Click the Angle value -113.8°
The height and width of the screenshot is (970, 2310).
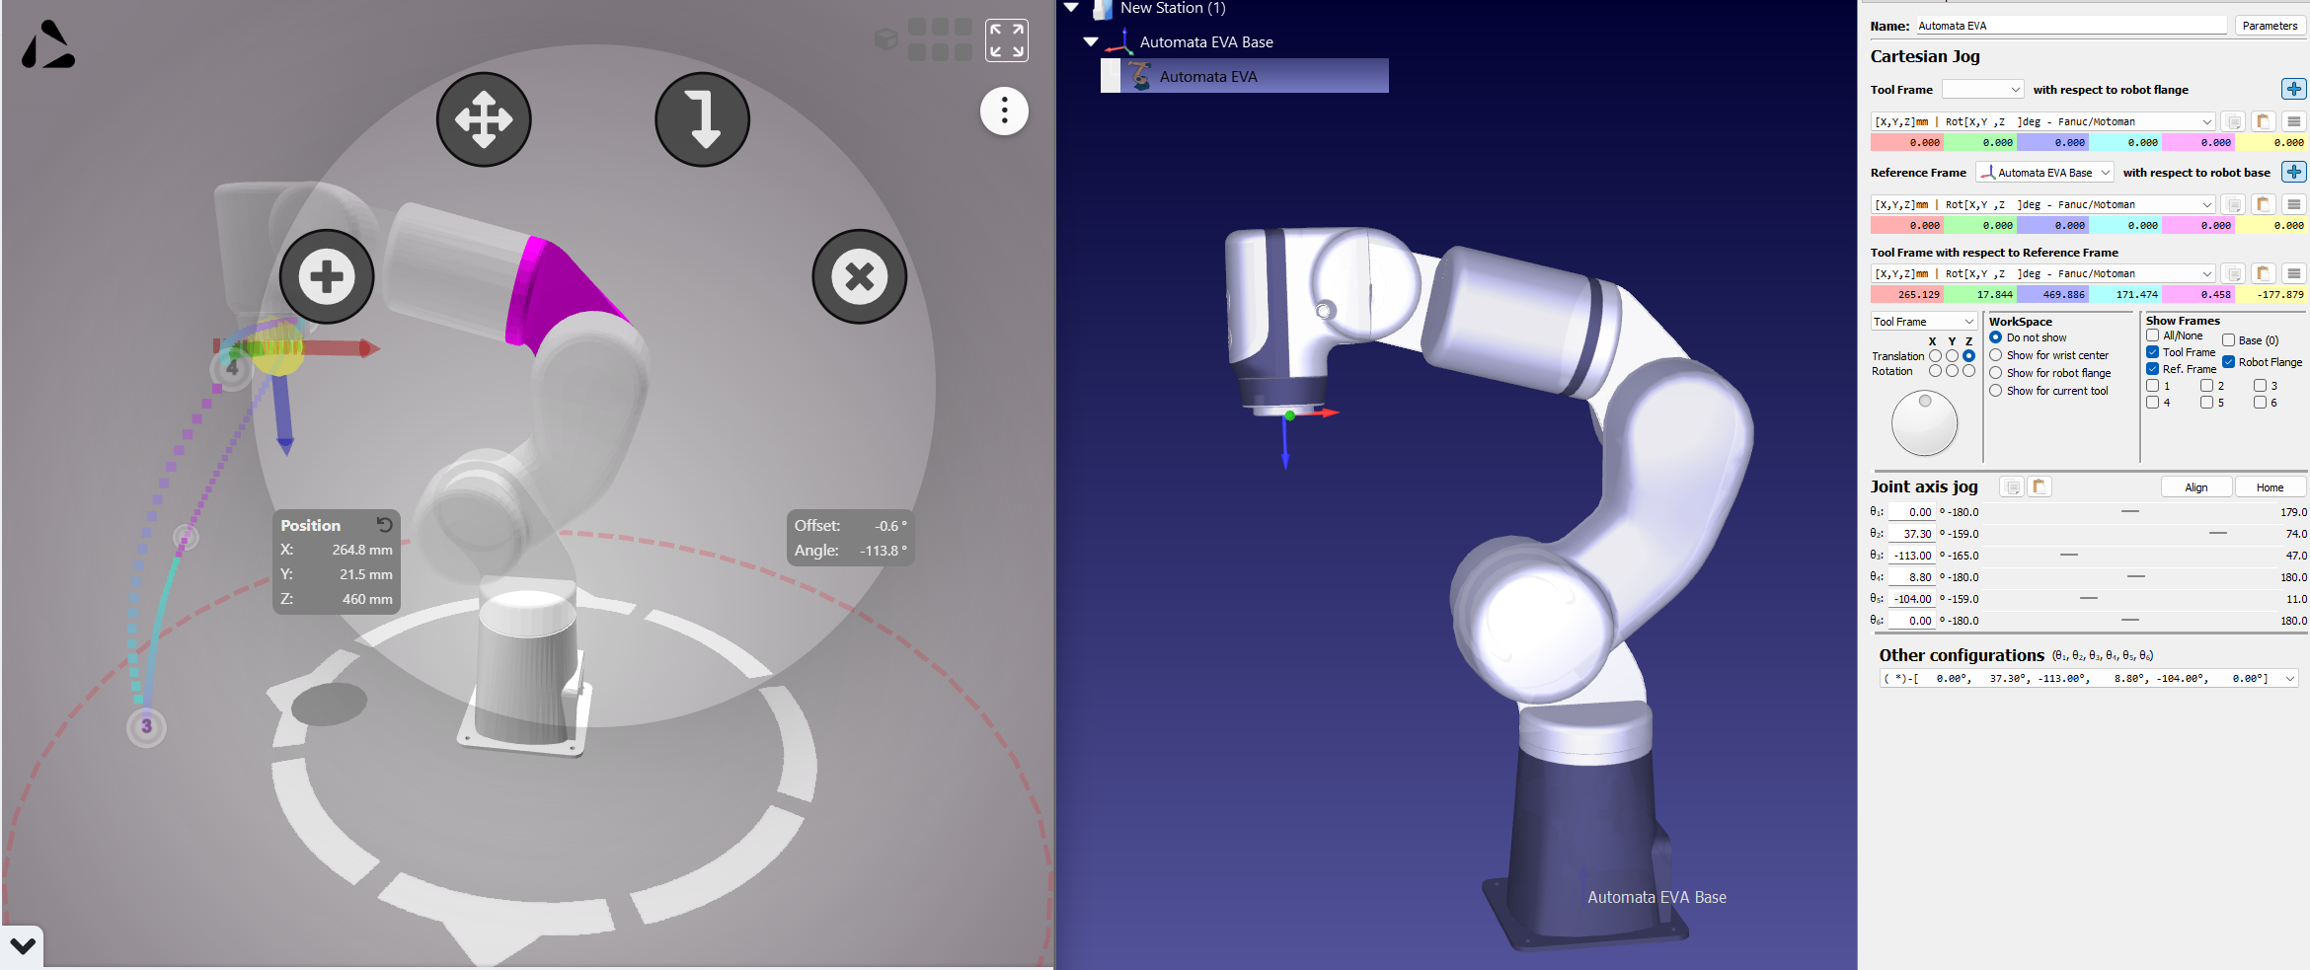tap(883, 551)
